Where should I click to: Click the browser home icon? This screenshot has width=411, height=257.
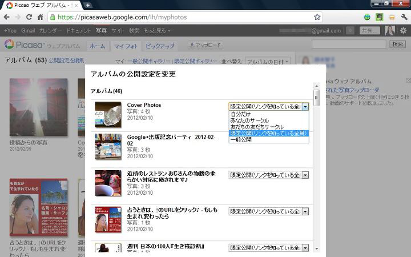click(41, 17)
